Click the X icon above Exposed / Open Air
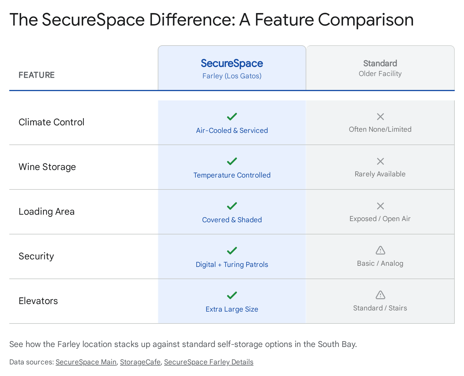Viewport: 464px width, 376px height. (380, 206)
